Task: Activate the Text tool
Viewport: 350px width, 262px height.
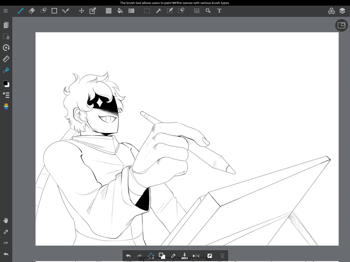Action: [x=219, y=11]
